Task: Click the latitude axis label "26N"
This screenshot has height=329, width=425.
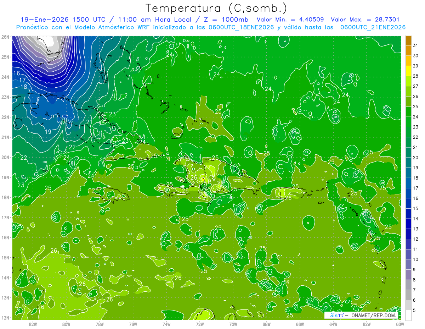Action: tap(5, 37)
